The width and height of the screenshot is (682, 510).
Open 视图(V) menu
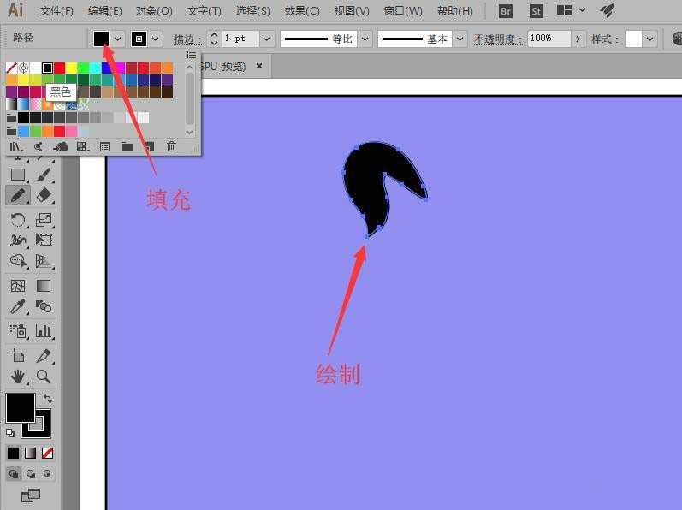(352, 10)
